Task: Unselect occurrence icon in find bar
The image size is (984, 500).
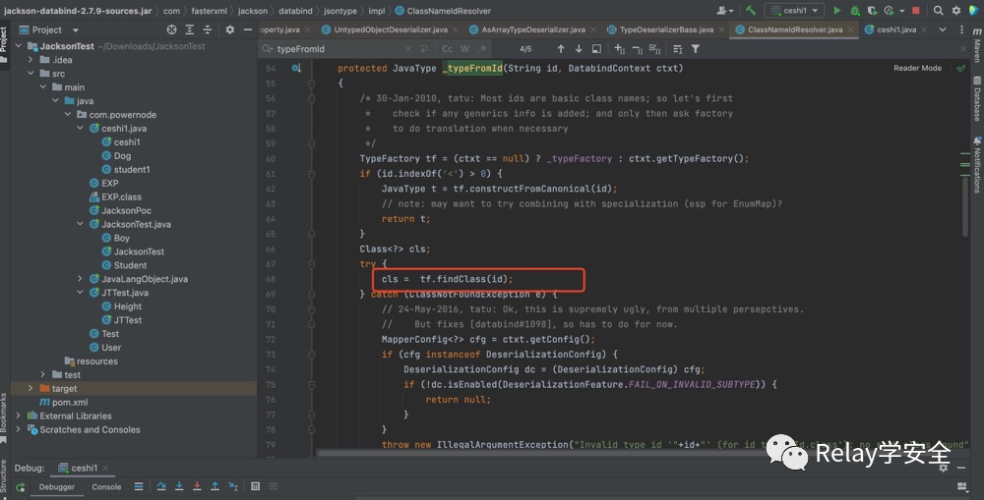Action: [637, 49]
